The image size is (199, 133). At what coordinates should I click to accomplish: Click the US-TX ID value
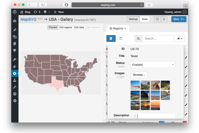click(x=135, y=49)
